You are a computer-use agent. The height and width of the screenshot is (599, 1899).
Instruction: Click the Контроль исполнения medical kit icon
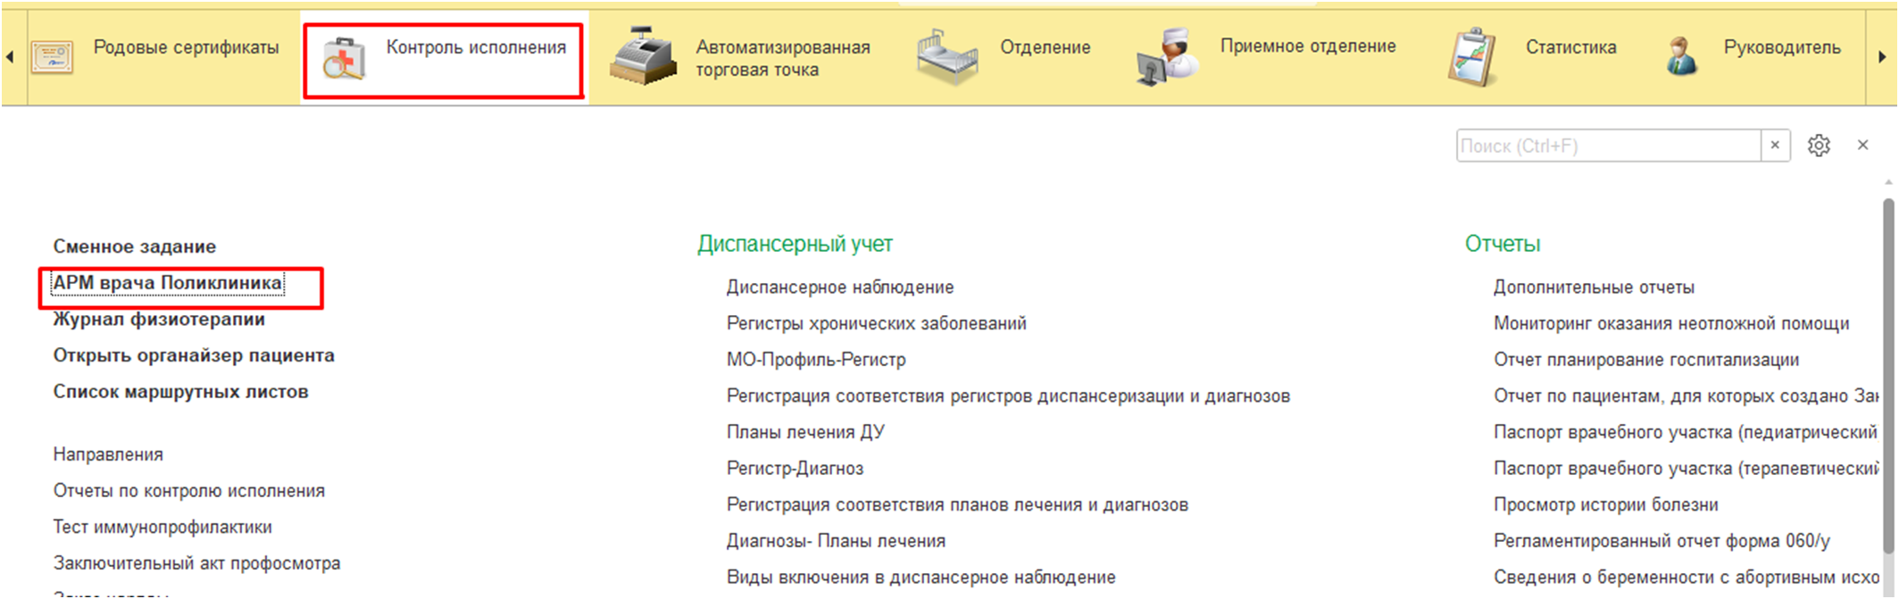tap(344, 58)
